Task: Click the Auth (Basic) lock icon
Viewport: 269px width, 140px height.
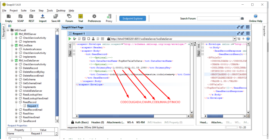Action: (x=73, y=122)
